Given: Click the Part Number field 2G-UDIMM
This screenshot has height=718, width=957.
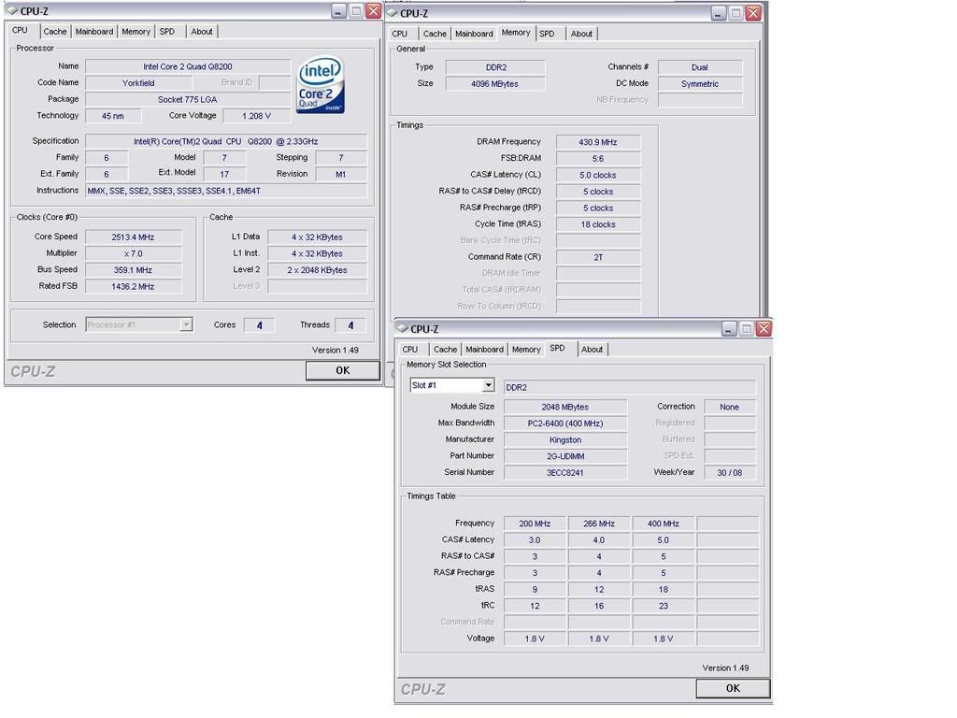Looking at the screenshot, I should 564,456.
